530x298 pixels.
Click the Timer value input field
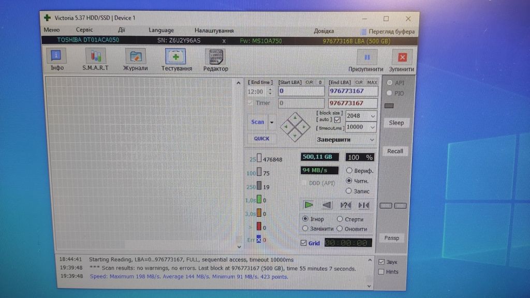coord(301,103)
